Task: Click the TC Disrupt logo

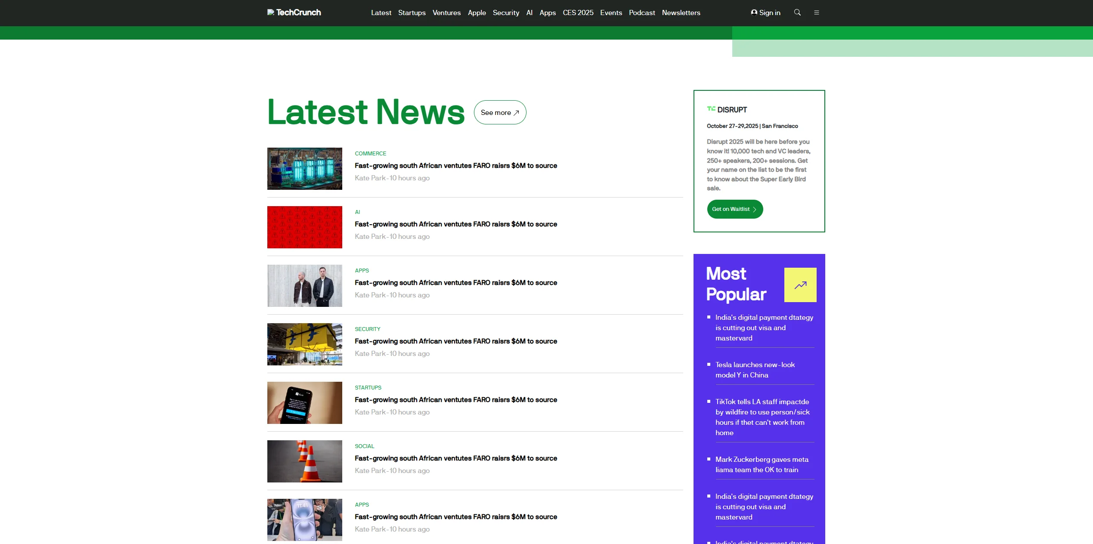Action: click(x=727, y=110)
